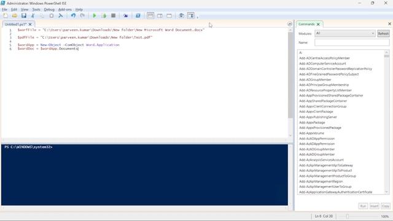Select Add-AzApiManagementRegion command
The image size is (393, 221).
click(321, 182)
